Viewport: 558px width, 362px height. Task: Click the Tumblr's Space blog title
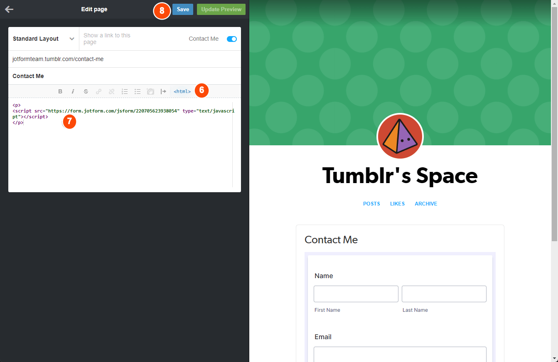[400, 176]
